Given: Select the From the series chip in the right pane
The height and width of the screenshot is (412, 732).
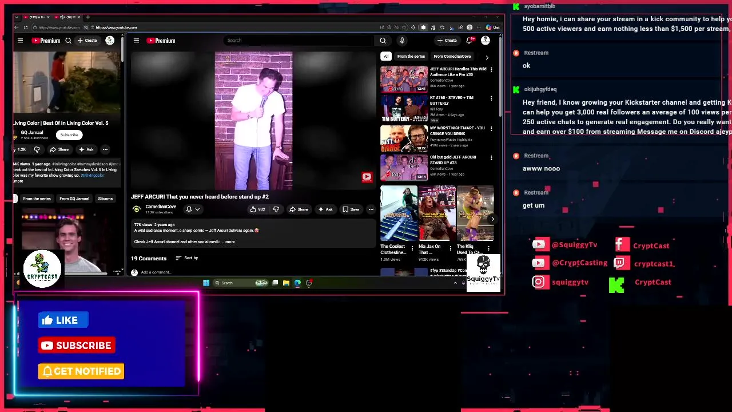Looking at the screenshot, I should (411, 57).
